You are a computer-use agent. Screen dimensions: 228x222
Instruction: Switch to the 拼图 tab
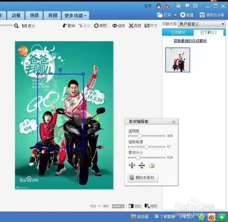click(x=52, y=15)
